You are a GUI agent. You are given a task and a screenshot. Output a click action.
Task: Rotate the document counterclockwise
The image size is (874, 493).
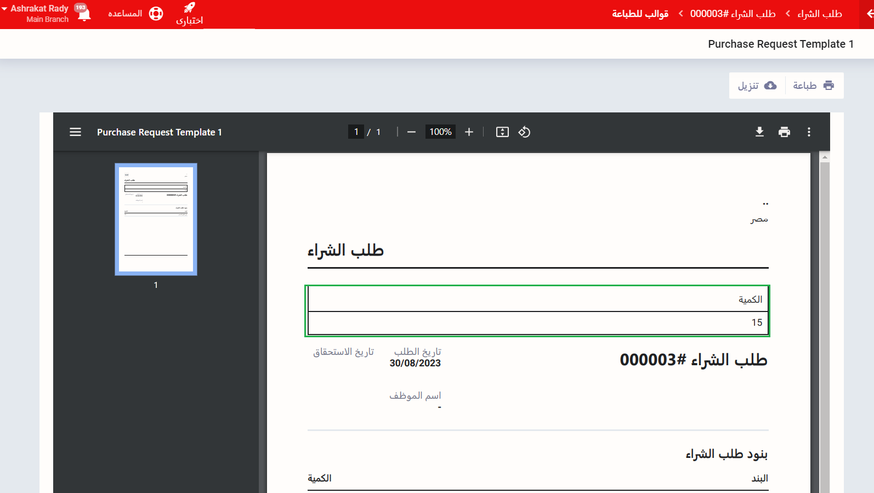coord(524,132)
